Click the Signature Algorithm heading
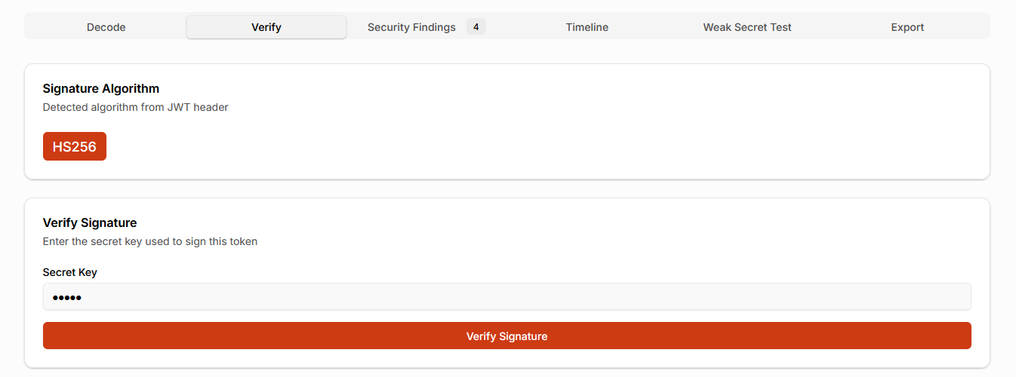 point(101,89)
